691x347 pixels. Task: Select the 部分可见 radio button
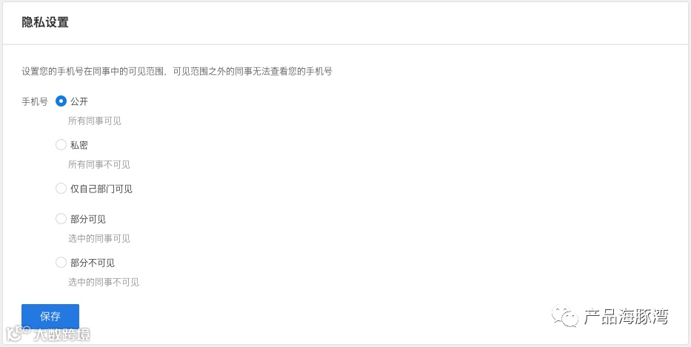pyautogui.click(x=61, y=219)
